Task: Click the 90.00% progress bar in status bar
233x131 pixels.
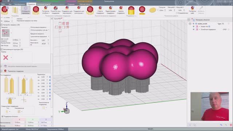Action: click(x=150, y=129)
